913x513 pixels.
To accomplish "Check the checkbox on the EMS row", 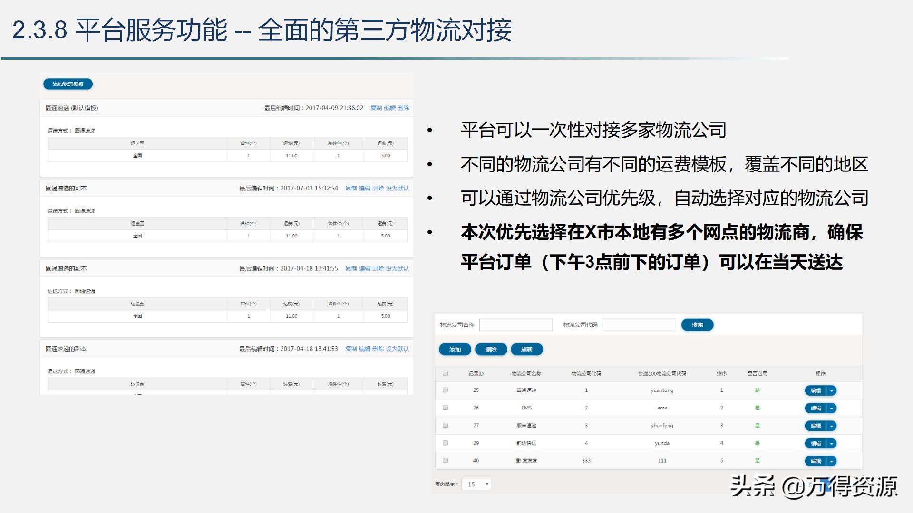I will [x=446, y=408].
